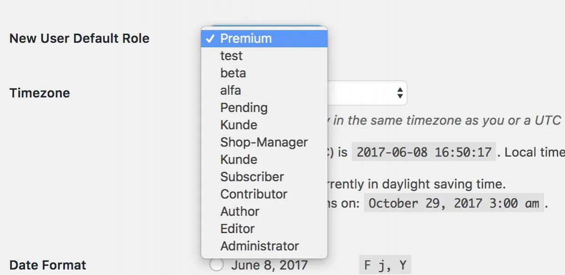
Task: Choose Contributor from role dropdown
Action: click(x=264, y=194)
